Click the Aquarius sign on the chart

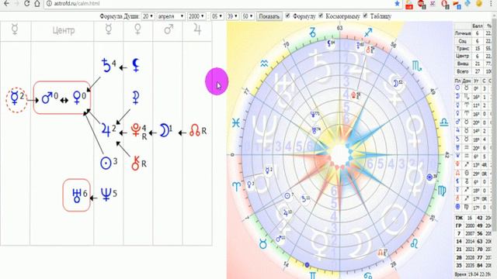click(x=264, y=64)
